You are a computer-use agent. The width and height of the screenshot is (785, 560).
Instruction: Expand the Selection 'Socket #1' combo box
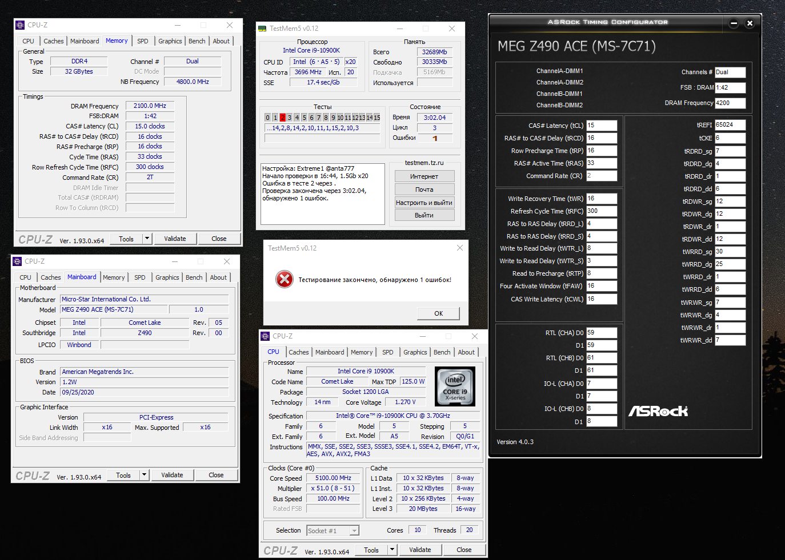pos(354,531)
